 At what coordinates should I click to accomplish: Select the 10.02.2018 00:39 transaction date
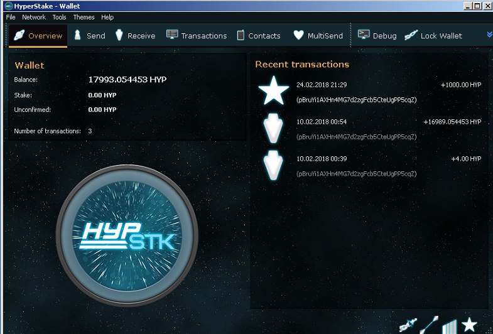(x=322, y=159)
